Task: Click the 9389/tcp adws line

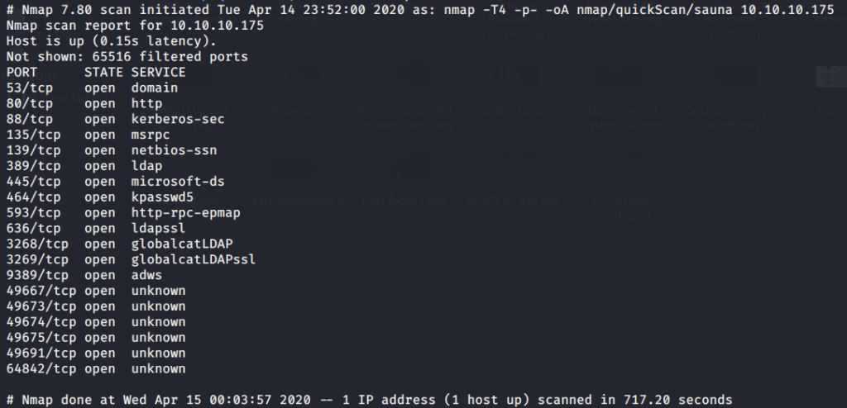Action: 84,275
